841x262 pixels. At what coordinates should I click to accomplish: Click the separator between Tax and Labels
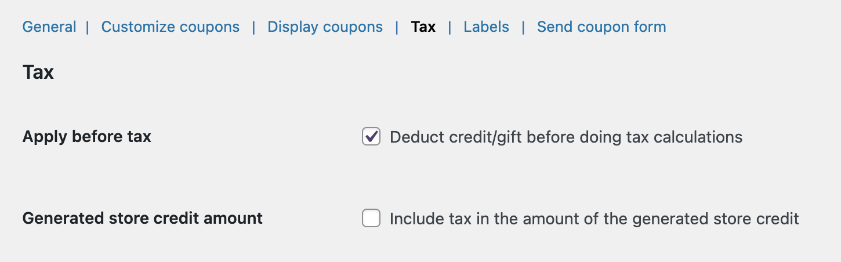[449, 27]
